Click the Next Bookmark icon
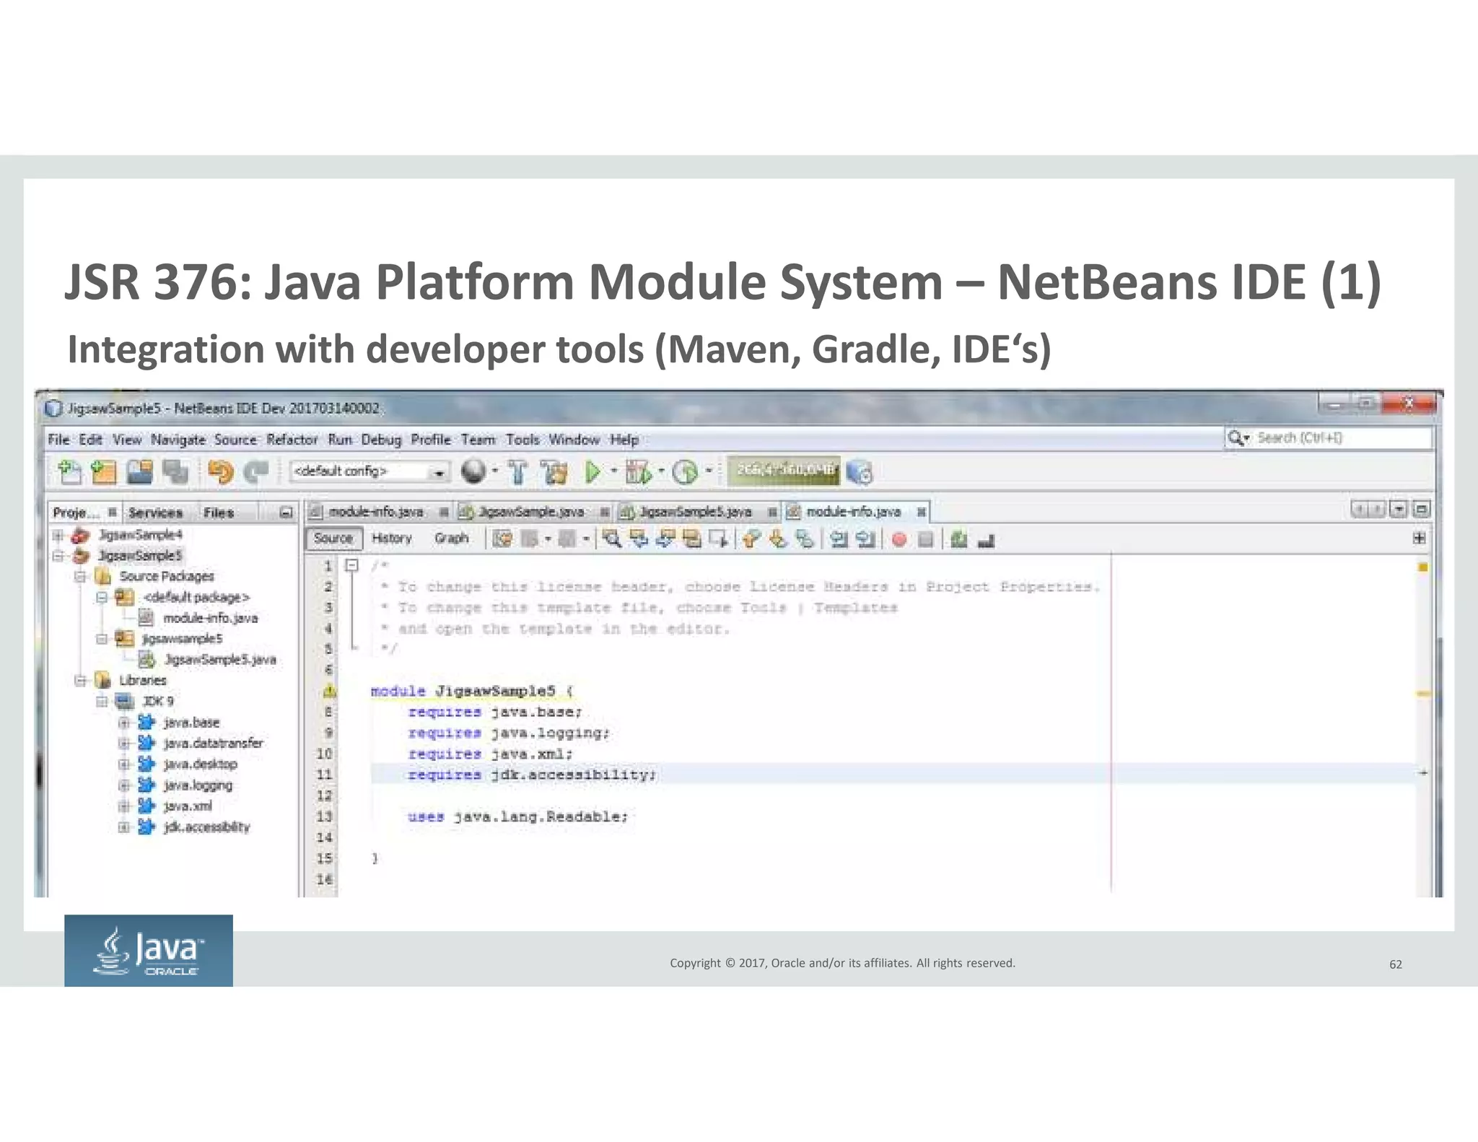The image size is (1478, 1142). tap(778, 539)
